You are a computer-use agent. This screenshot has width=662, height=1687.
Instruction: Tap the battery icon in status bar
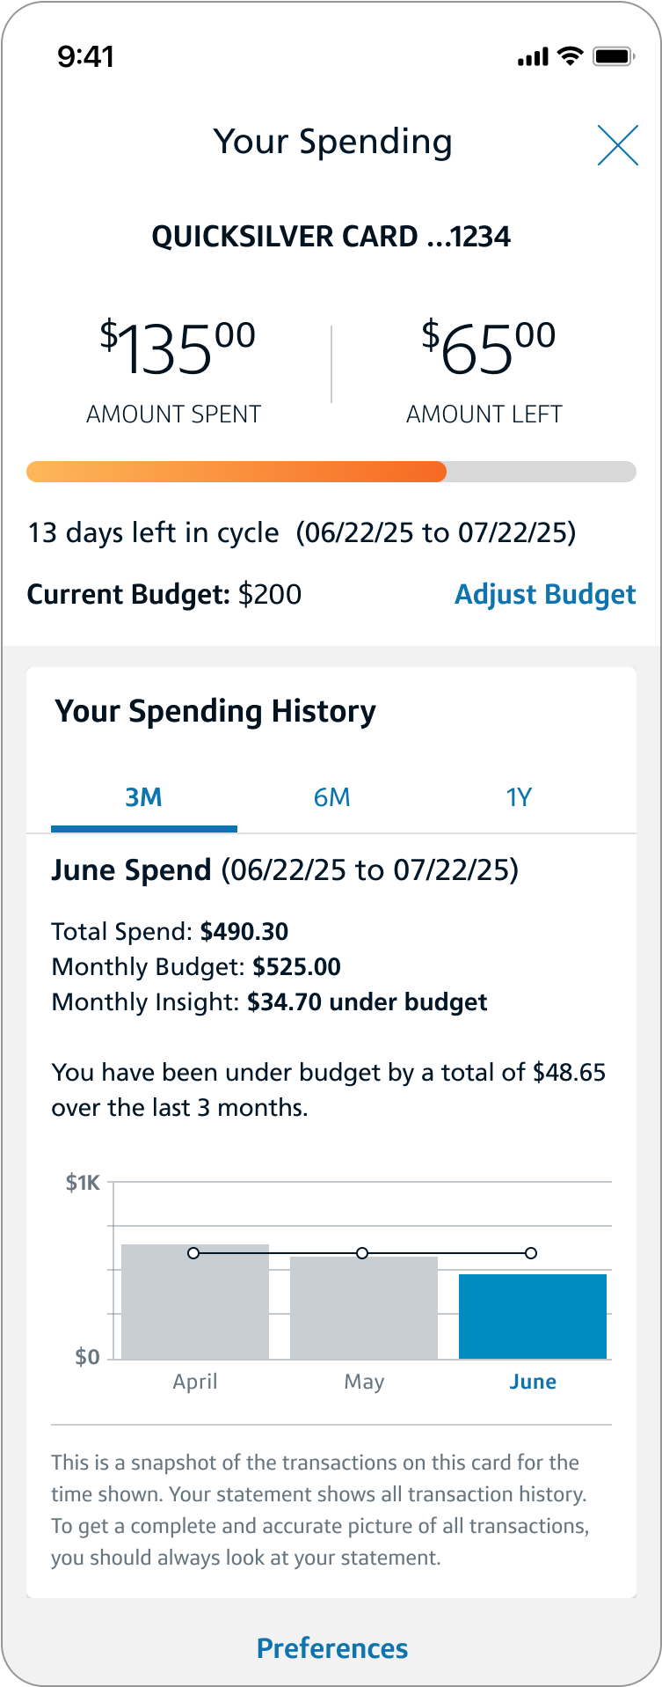coord(614,57)
